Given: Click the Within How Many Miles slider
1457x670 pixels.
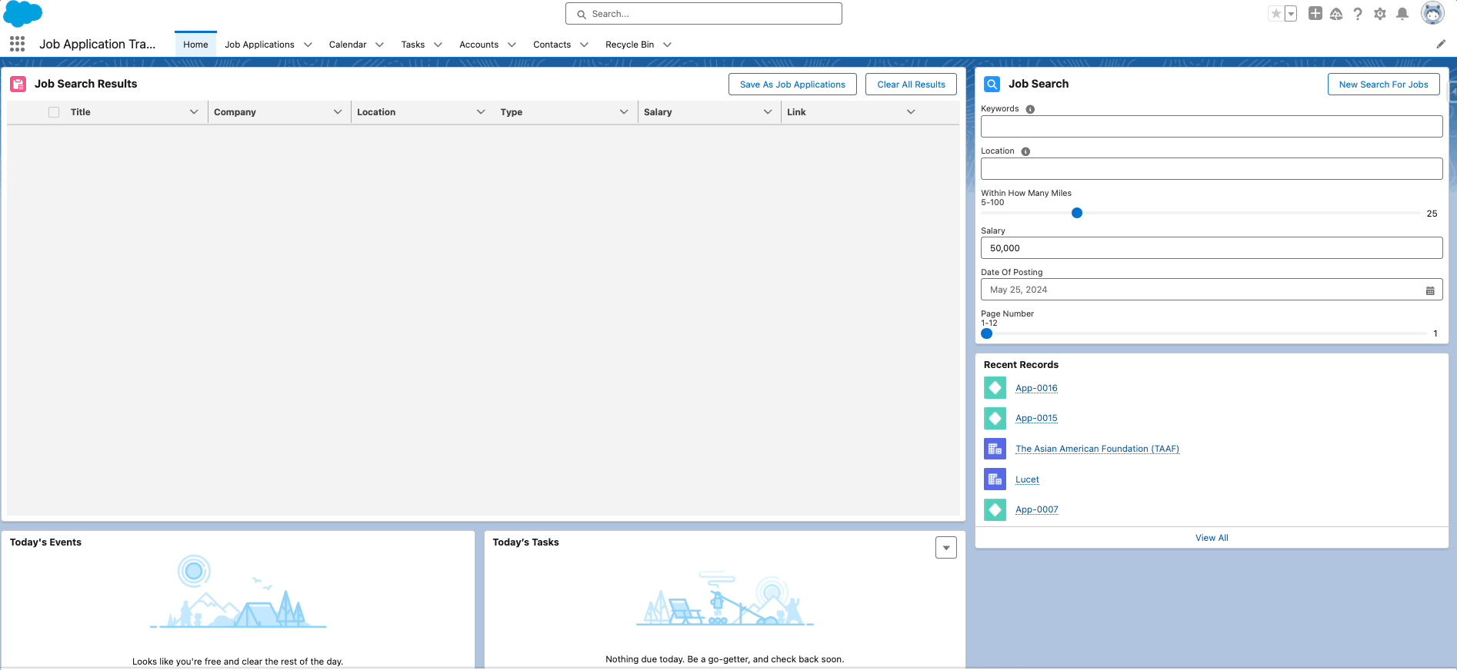Looking at the screenshot, I should click(x=1200, y=213).
